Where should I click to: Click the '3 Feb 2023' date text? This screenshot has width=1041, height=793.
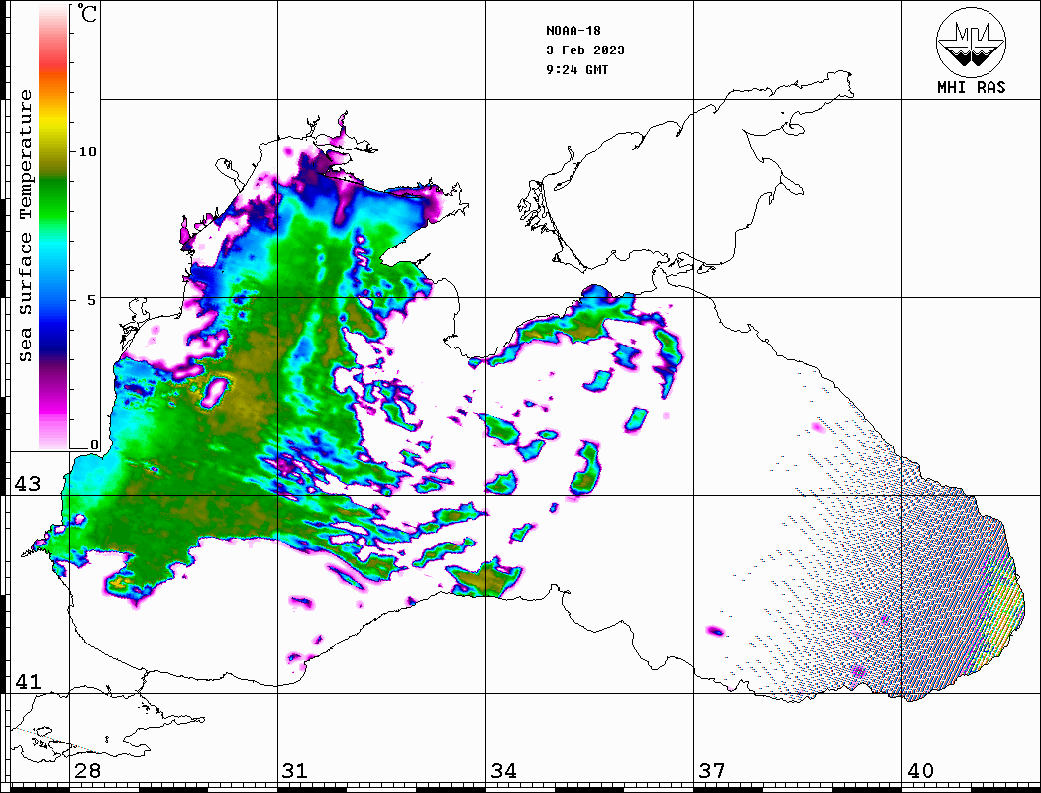[585, 50]
